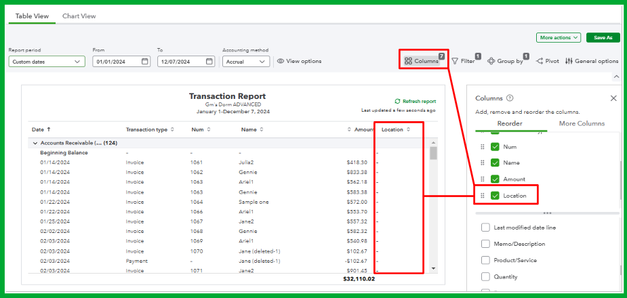Click the Save As button
Screen dimensions: 627x298
point(603,37)
